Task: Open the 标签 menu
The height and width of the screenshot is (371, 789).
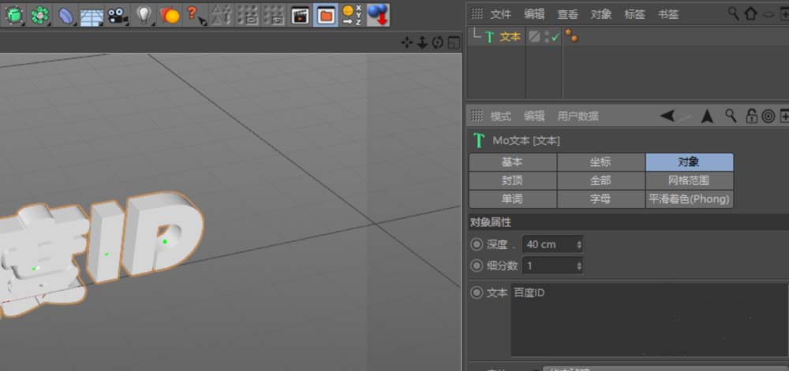Action: [634, 14]
